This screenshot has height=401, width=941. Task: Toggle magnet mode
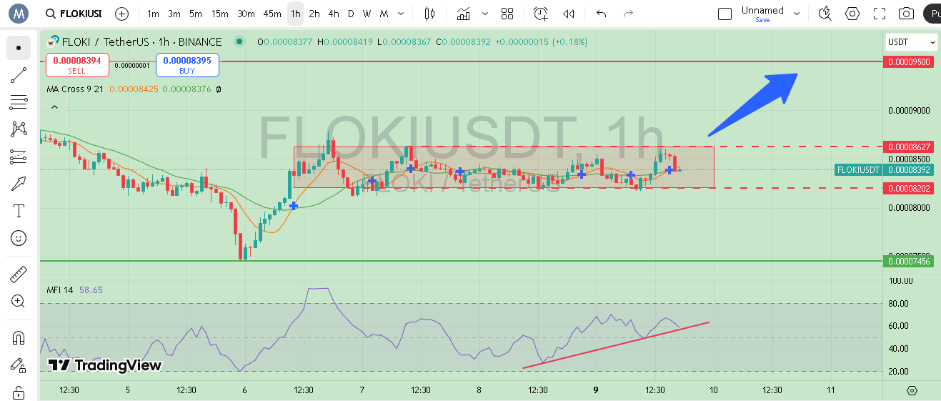coord(19,338)
